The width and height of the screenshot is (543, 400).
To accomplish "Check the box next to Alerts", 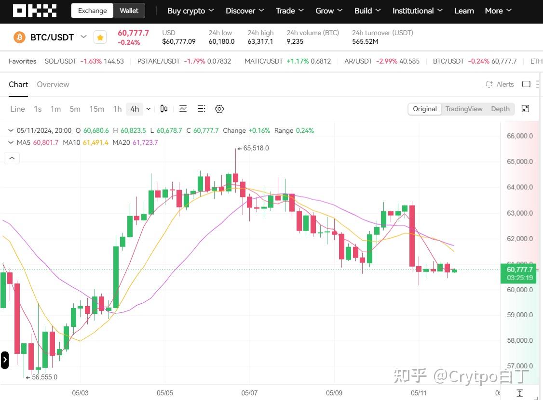I will (x=526, y=84).
